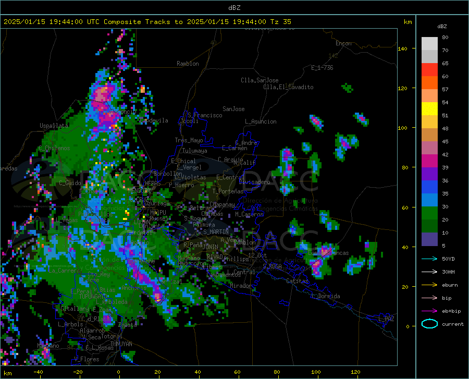Click the 'L_Vegas' map label
Viewport: 469px width, 379px height.
click(x=66, y=220)
